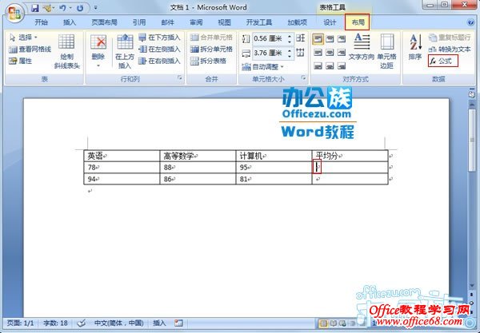Set alignment to exact center
The width and height of the screenshot is (480, 333).
[330, 53]
